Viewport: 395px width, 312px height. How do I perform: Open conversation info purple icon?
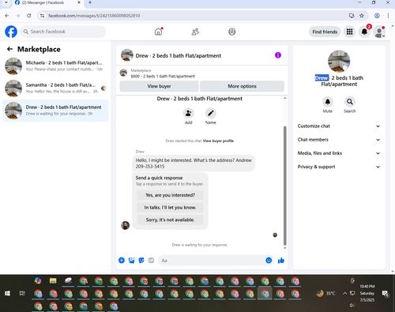278,55
